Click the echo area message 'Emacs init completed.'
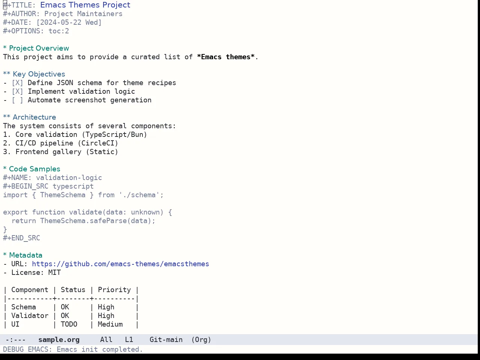Viewport: 480px width, 360px height. tap(100, 349)
